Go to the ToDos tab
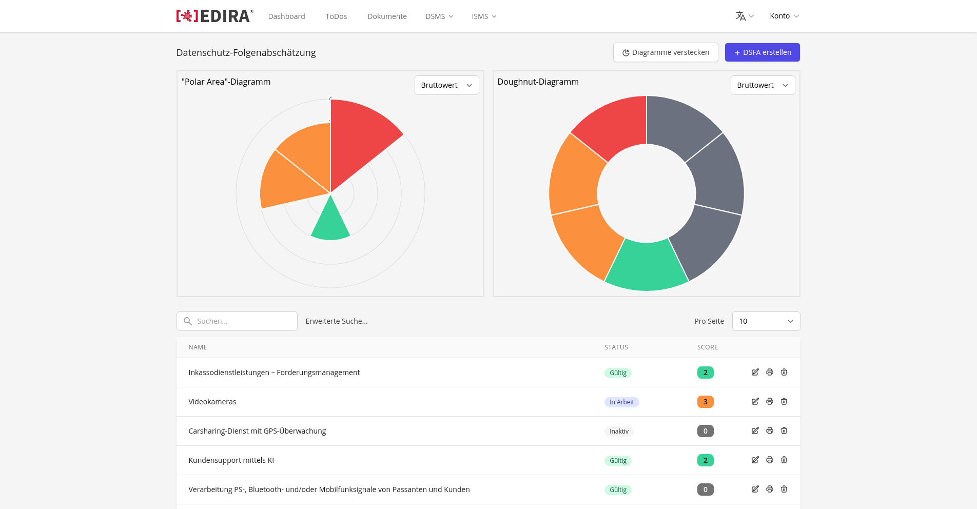The width and height of the screenshot is (977, 509). tap(336, 16)
